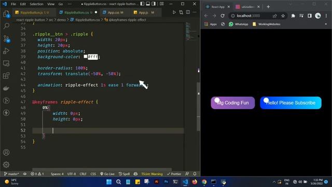Reload the page in Chrome
Image resolution: width=332 pixels, height=187 pixels.
223,16
